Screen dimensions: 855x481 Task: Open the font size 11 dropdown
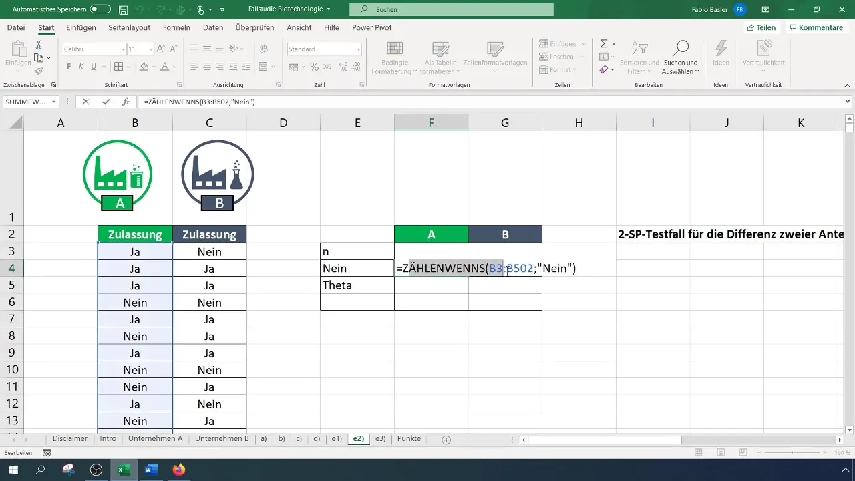pyautogui.click(x=152, y=49)
